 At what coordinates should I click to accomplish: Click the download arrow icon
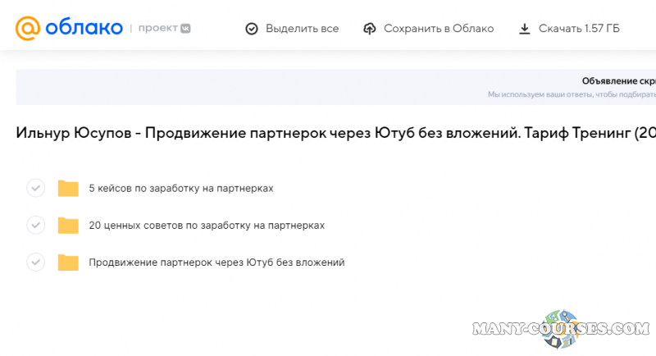[525, 29]
